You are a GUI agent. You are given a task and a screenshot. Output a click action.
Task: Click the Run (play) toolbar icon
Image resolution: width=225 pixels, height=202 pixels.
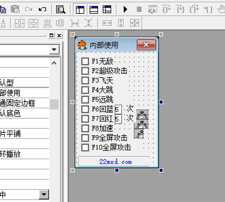pos(125,9)
